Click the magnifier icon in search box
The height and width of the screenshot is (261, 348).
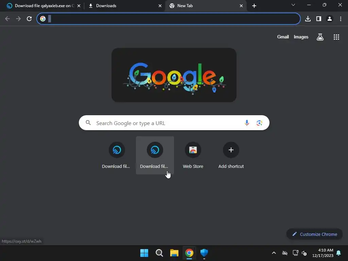click(x=88, y=122)
